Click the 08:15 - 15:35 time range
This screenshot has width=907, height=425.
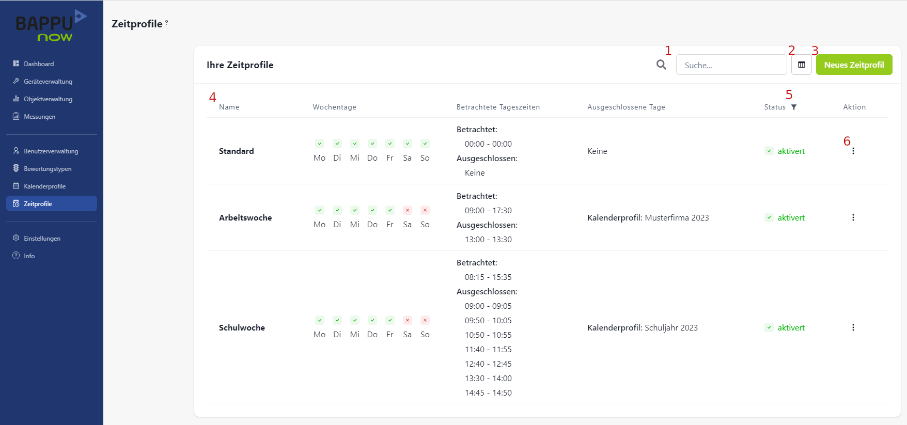click(488, 277)
